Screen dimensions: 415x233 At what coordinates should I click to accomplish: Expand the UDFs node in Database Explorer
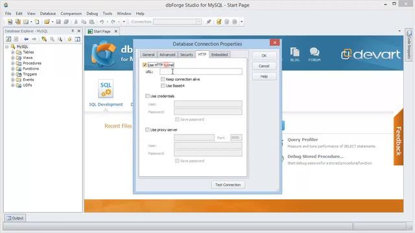pyautogui.click(x=12, y=85)
